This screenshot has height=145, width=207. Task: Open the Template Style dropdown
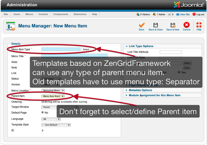point(56,125)
